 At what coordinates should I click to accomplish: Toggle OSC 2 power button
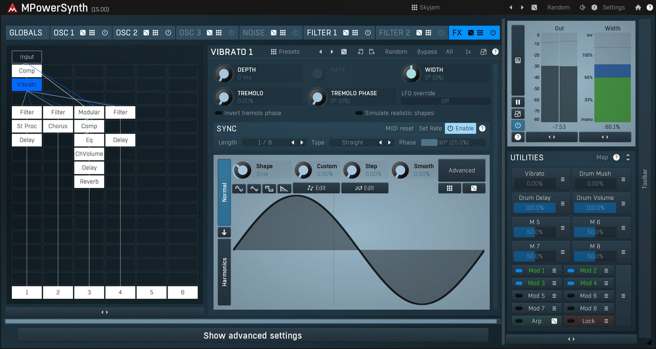[x=168, y=33]
